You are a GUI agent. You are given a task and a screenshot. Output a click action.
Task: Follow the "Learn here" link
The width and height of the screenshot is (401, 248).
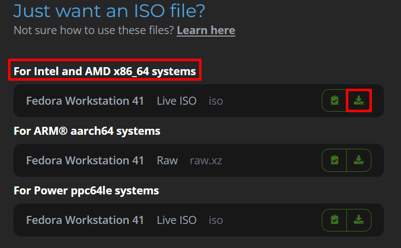[206, 31]
